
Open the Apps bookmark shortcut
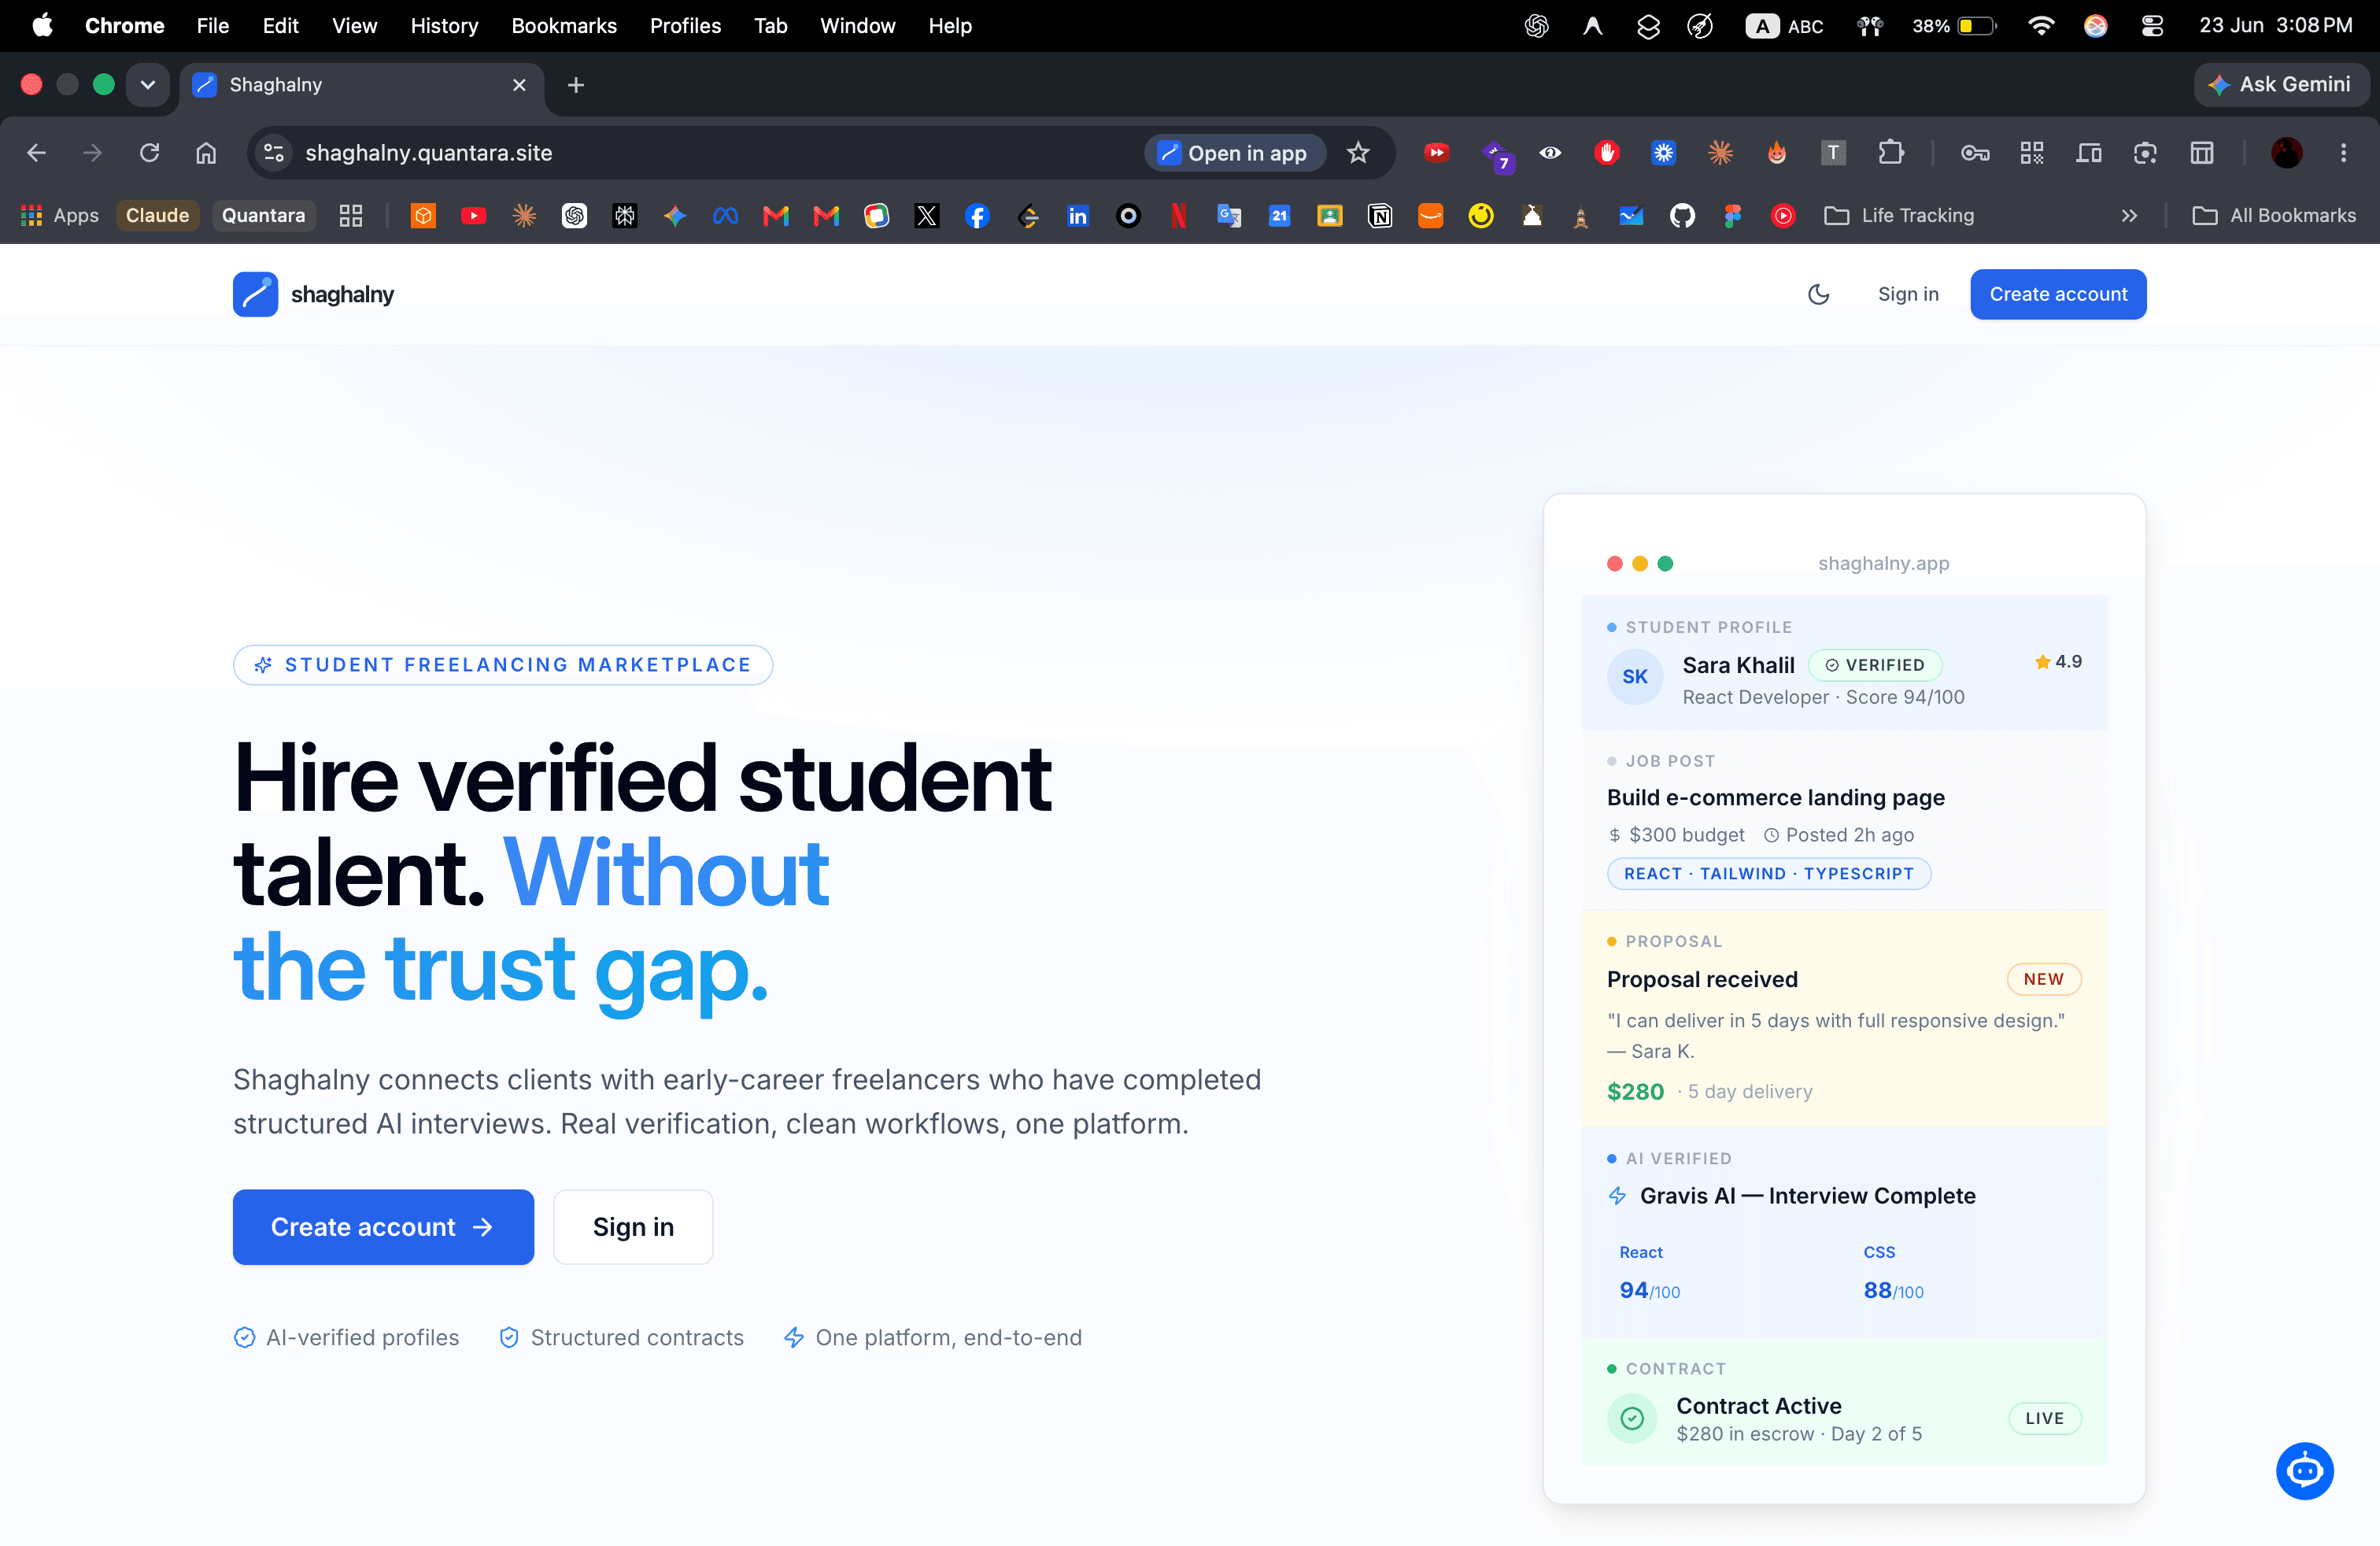tap(60, 215)
